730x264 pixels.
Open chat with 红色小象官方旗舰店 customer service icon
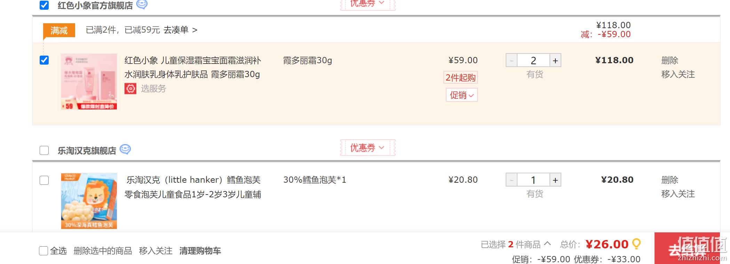click(142, 5)
